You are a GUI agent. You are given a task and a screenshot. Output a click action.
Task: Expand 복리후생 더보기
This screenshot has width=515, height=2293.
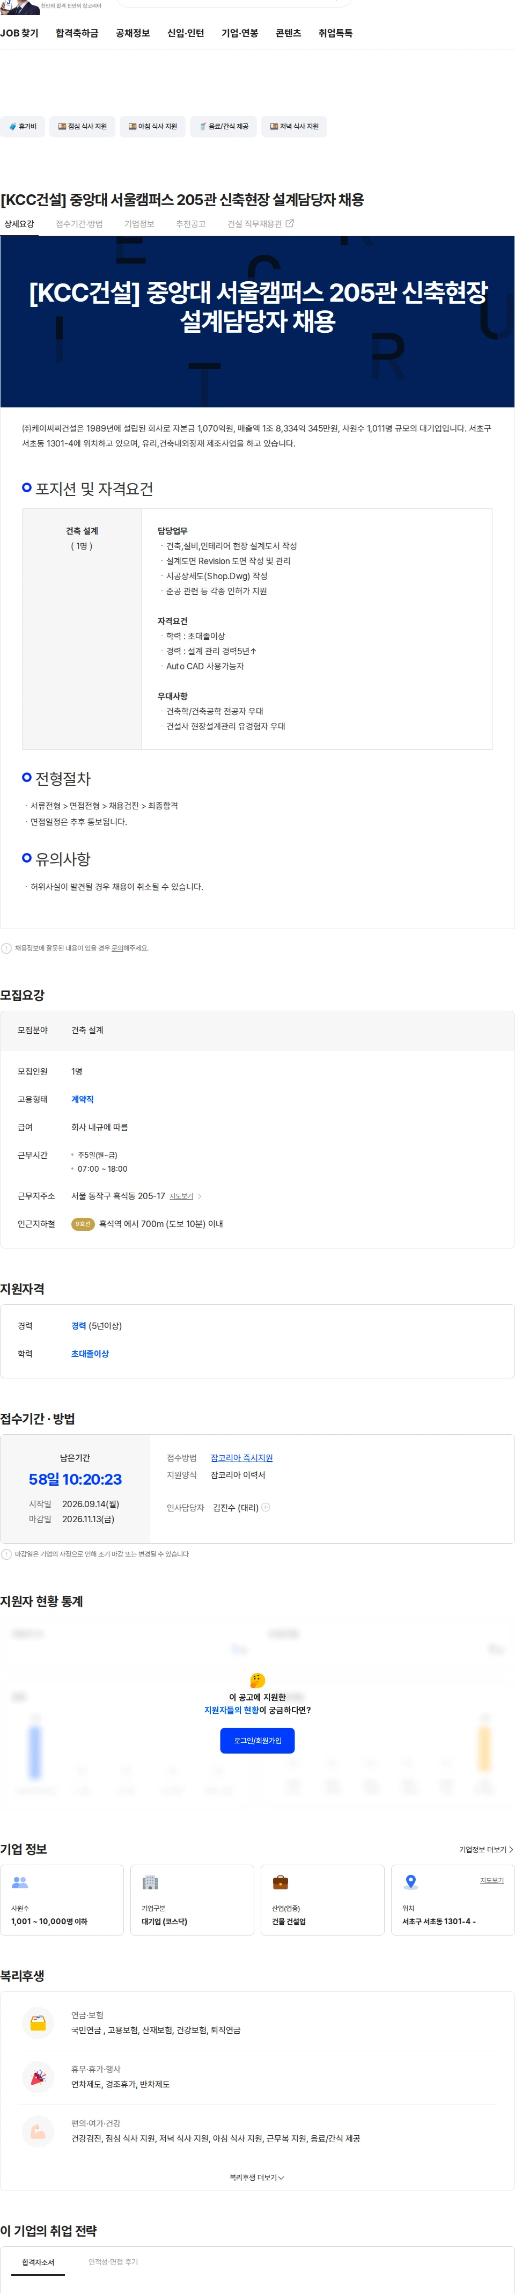pyautogui.click(x=257, y=2177)
